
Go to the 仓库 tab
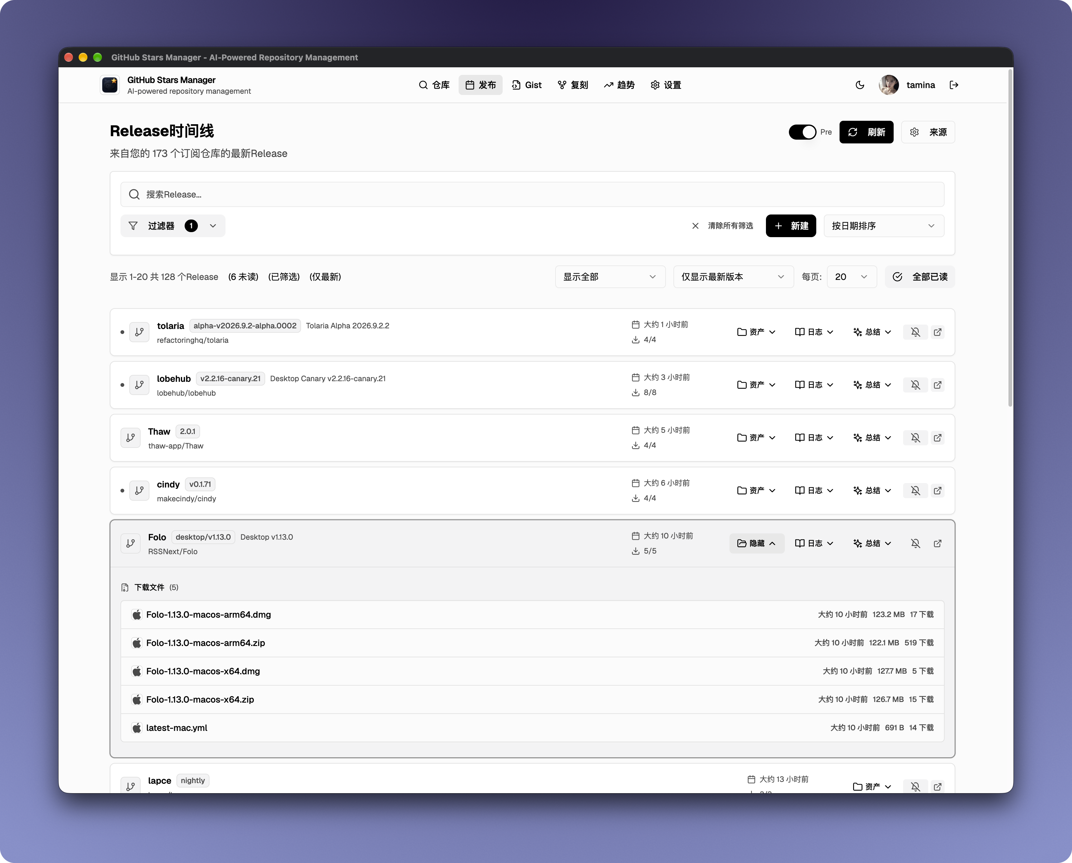(x=434, y=85)
